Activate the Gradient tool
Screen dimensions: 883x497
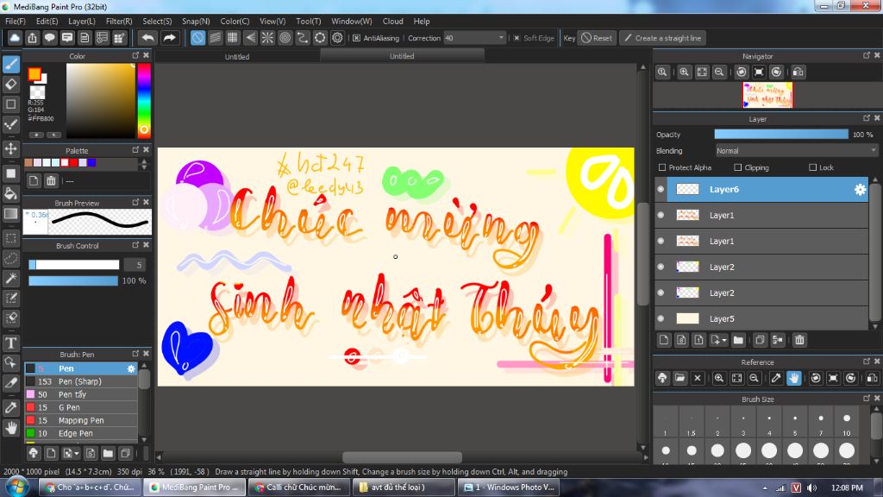pyautogui.click(x=10, y=214)
